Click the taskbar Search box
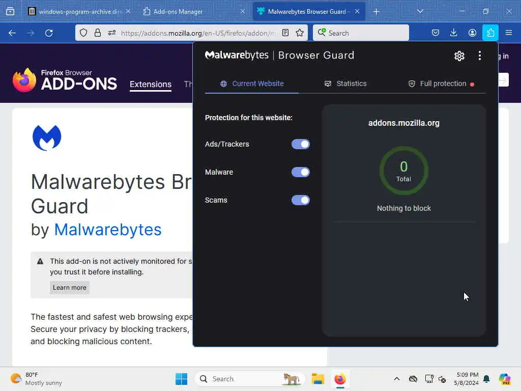This screenshot has width=521, height=391. (x=250, y=379)
